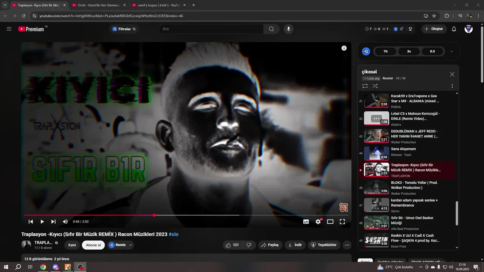The width and height of the screenshot is (484, 272).
Task: Open Filtreler filter options
Action: coord(124,29)
